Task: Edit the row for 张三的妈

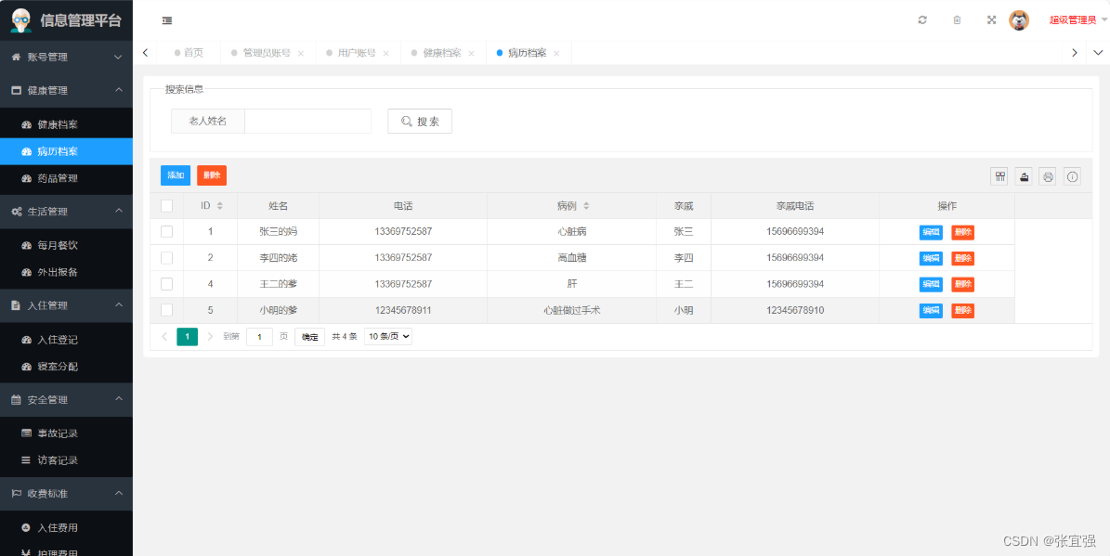Action: [931, 232]
